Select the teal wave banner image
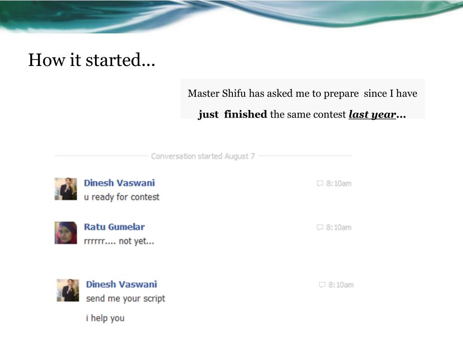 coord(231,17)
